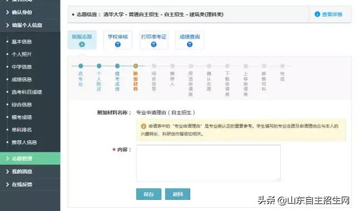Open 选考科目成绩 in the sidebar
The width and height of the screenshot is (356, 211).
[27, 92]
